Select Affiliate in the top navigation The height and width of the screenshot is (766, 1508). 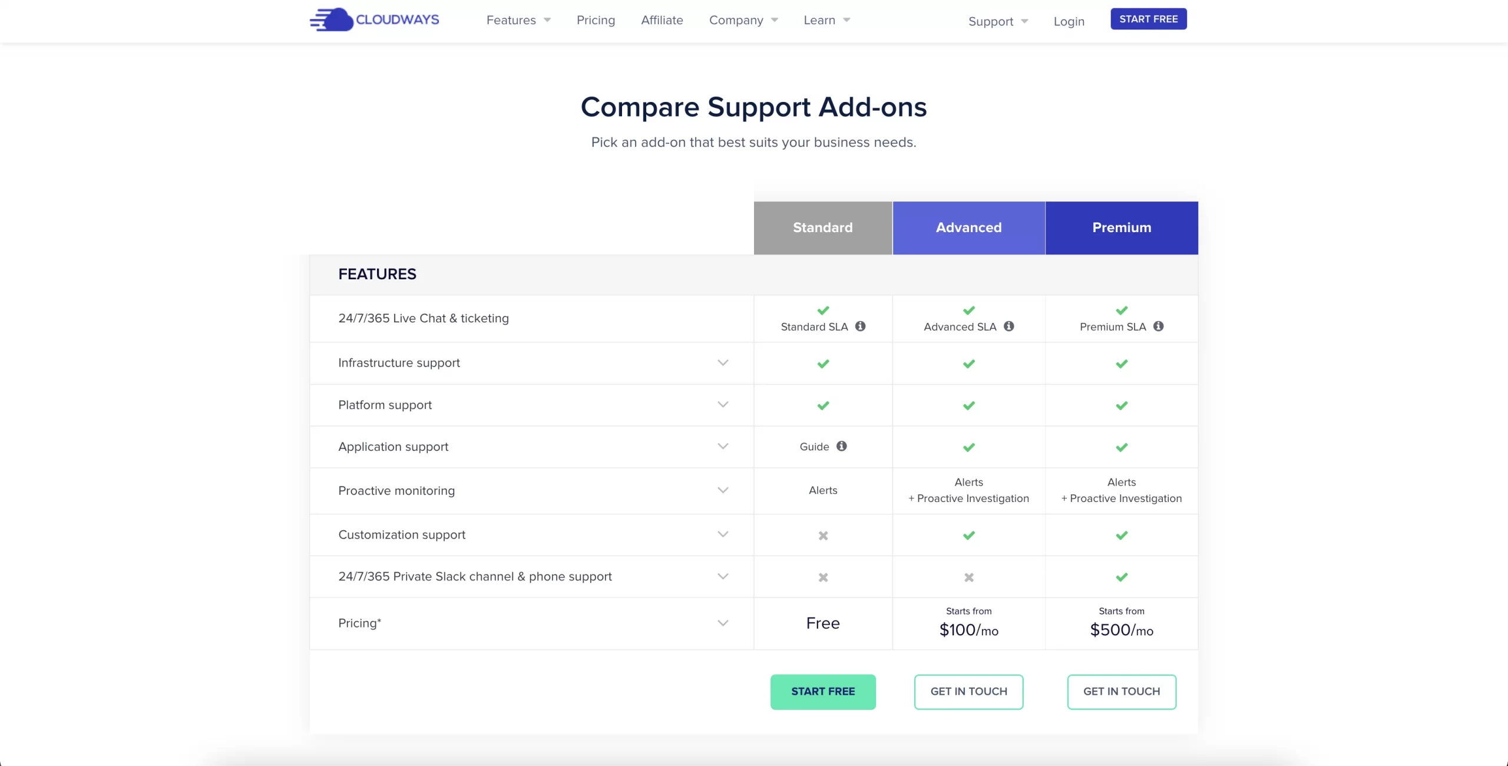[662, 19]
